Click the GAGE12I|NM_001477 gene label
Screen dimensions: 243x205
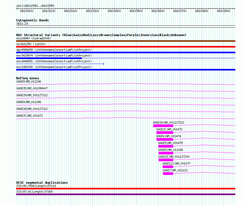click(x=176, y=163)
